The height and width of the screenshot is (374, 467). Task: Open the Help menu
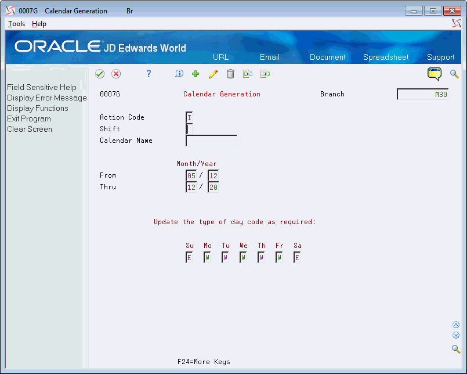click(39, 24)
